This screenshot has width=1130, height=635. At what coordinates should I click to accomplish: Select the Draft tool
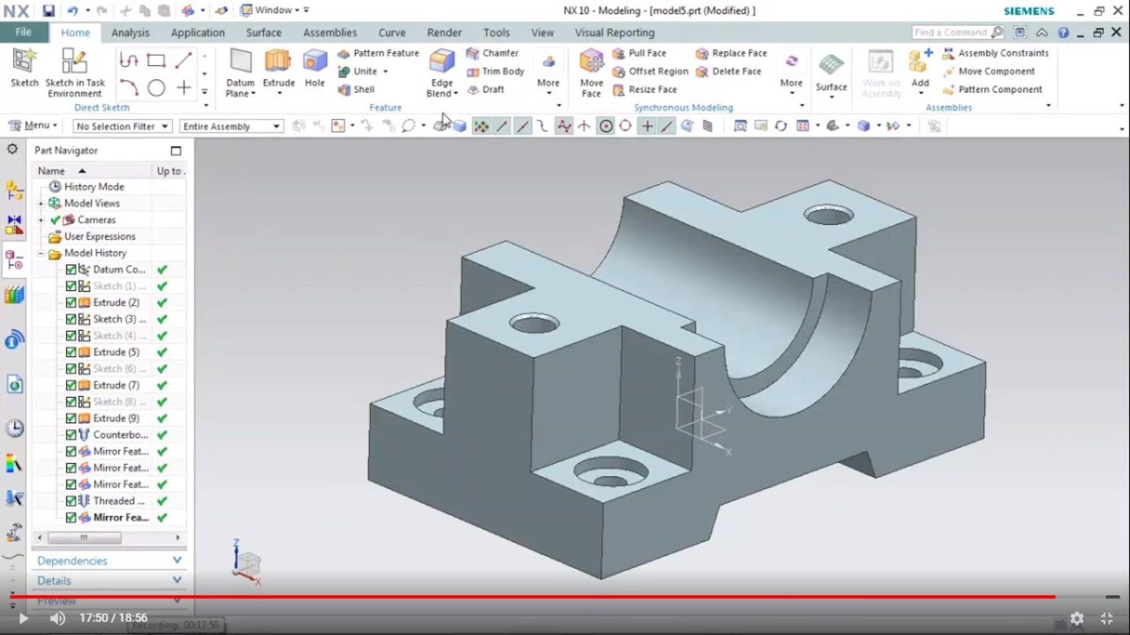(493, 89)
